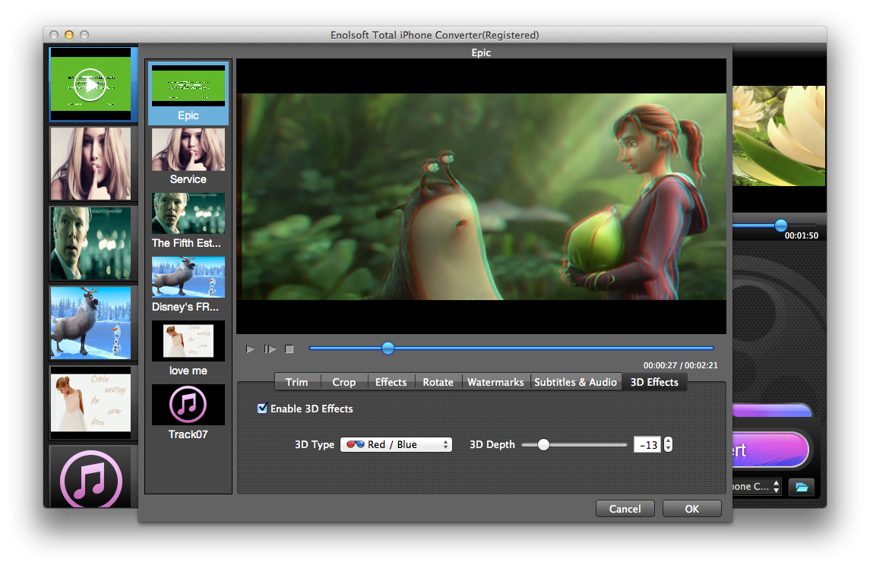Select the music note item in main window
The width and height of the screenshot is (870, 568).
click(x=90, y=478)
